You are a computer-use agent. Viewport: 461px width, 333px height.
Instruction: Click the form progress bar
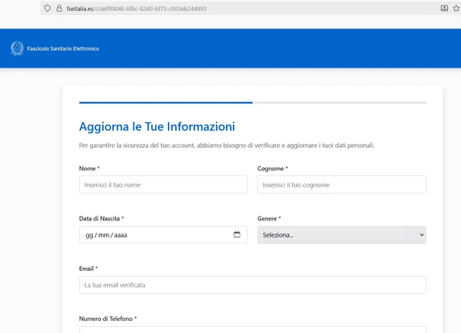click(x=253, y=102)
